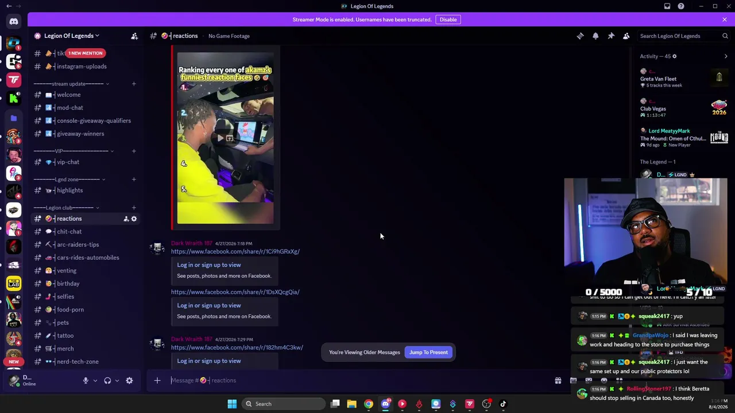
Task: Open TikTok from the taskbar
Action: coord(503,404)
